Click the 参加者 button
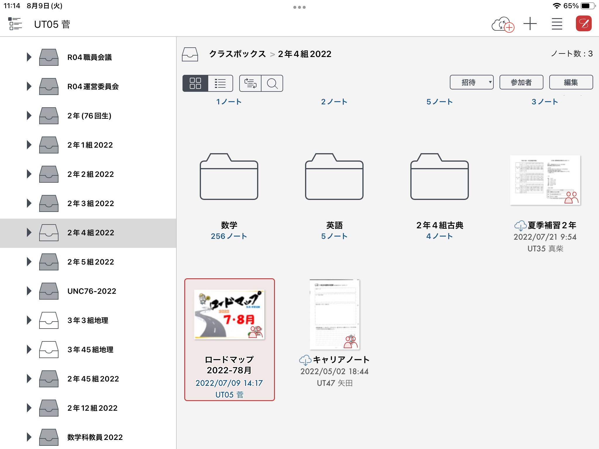The width and height of the screenshot is (599, 449). [x=521, y=82]
